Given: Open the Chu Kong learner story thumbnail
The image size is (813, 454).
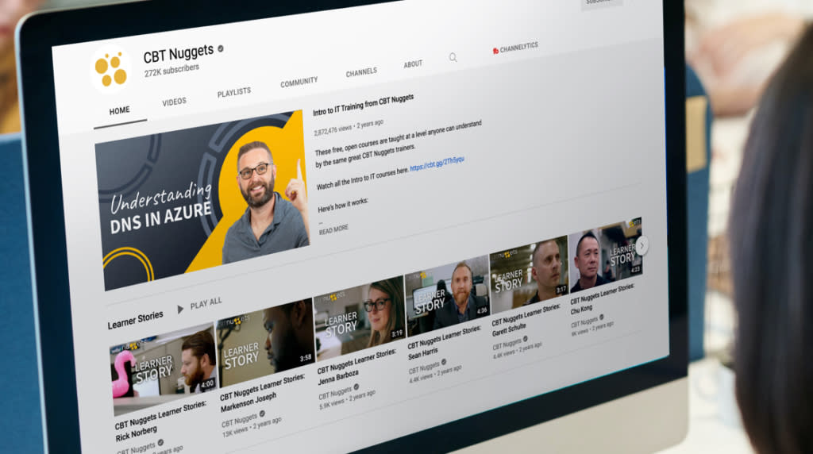Looking at the screenshot, I should pyautogui.click(x=606, y=255).
